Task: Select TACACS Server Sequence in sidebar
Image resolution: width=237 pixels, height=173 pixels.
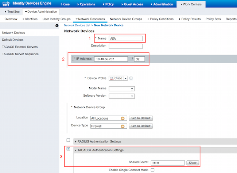Action: 20,54
